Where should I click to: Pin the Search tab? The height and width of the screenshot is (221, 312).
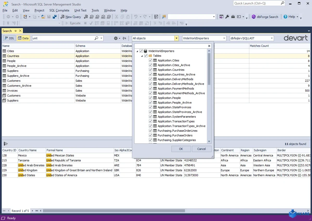pyautogui.click(x=16, y=31)
